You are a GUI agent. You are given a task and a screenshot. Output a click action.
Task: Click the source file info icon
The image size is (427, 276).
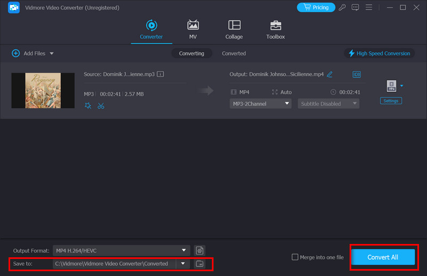pyautogui.click(x=160, y=74)
